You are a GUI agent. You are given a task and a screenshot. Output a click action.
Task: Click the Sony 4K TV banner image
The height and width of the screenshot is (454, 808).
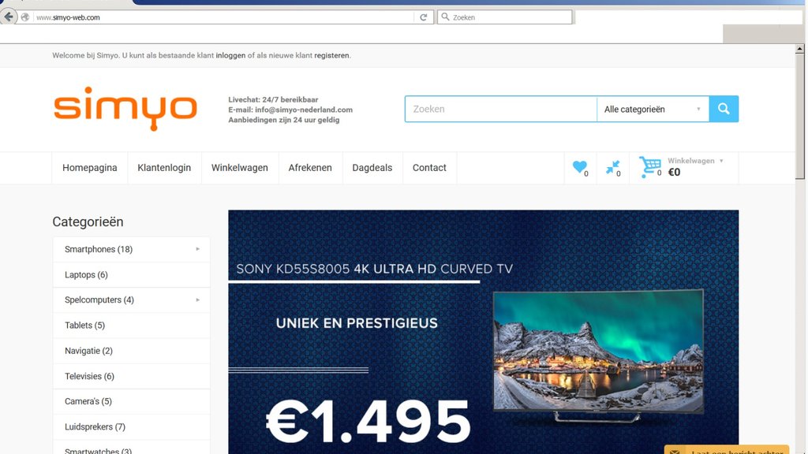point(484,332)
